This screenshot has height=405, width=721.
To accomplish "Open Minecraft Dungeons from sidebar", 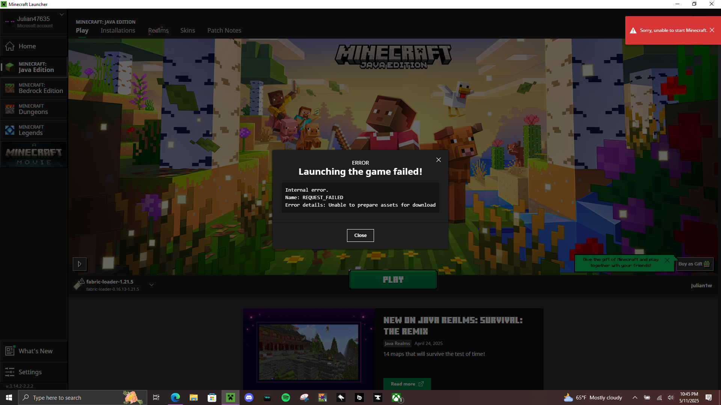I will click(34, 109).
